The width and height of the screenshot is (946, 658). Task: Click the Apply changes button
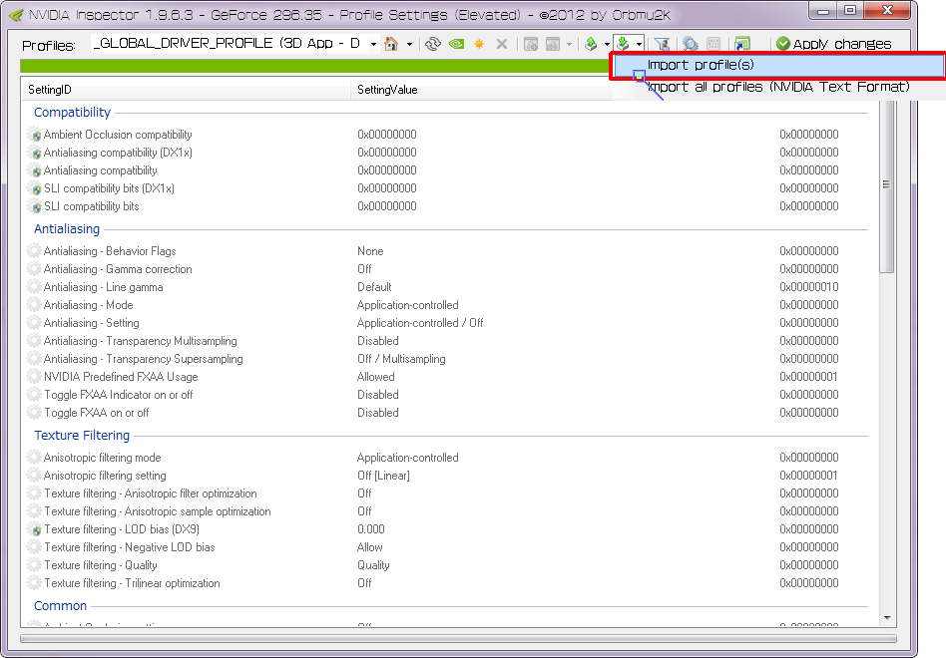(x=834, y=44)
